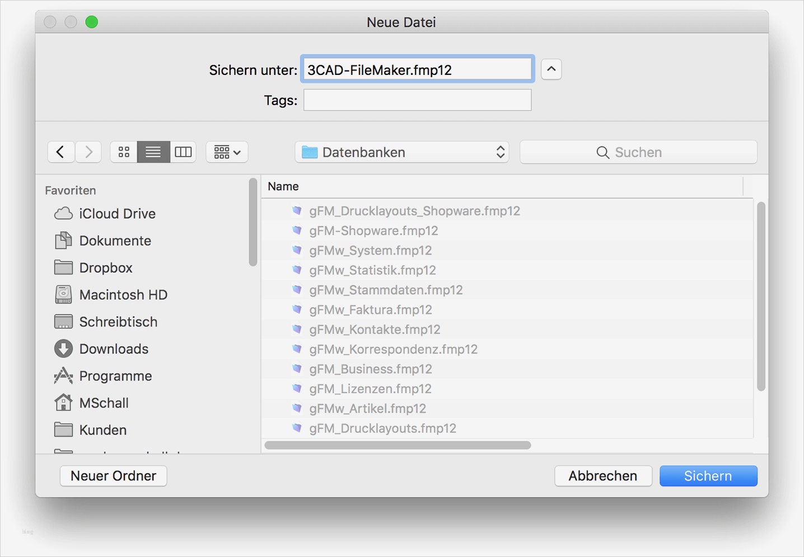This screenshot has height=557, width=804.
Task: Select Dropbox in the sidebar
Action: [106, 268]
